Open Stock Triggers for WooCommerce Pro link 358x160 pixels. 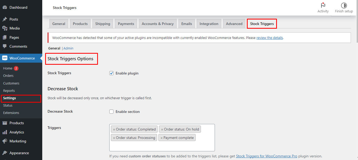[267, 156]
